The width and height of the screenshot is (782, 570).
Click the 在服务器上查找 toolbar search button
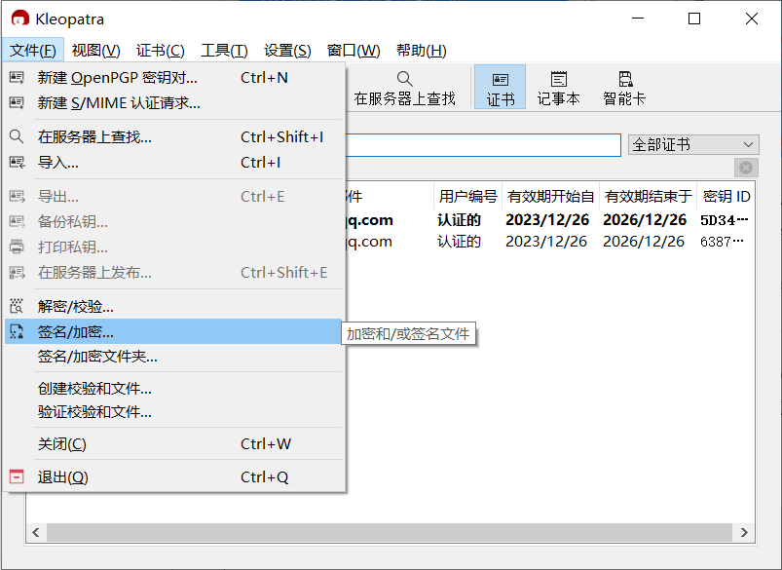click(404, 89)
